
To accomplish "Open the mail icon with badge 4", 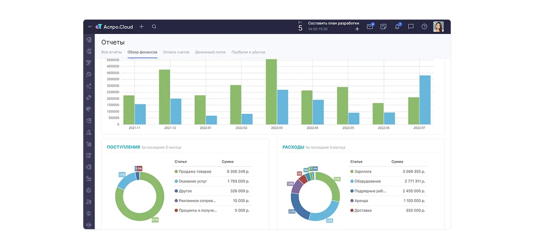I will pos(370,27).
